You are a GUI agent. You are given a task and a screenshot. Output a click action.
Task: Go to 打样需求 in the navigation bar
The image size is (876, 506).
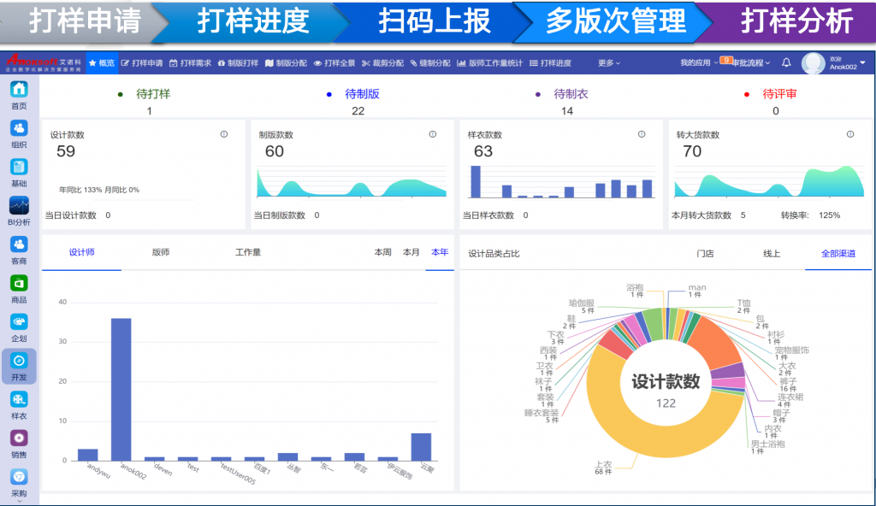(190, 63)
